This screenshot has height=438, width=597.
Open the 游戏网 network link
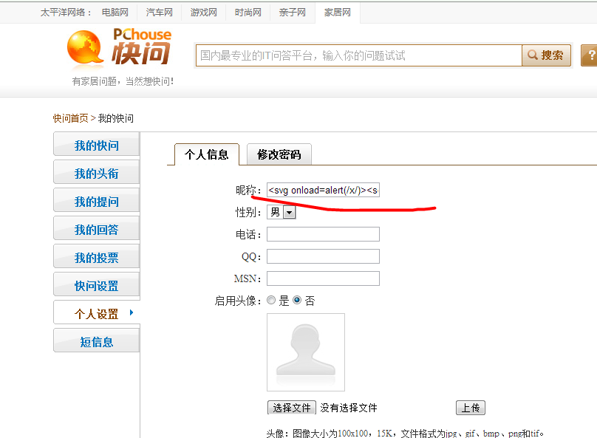pyautogui.click(x=204, y=13)
